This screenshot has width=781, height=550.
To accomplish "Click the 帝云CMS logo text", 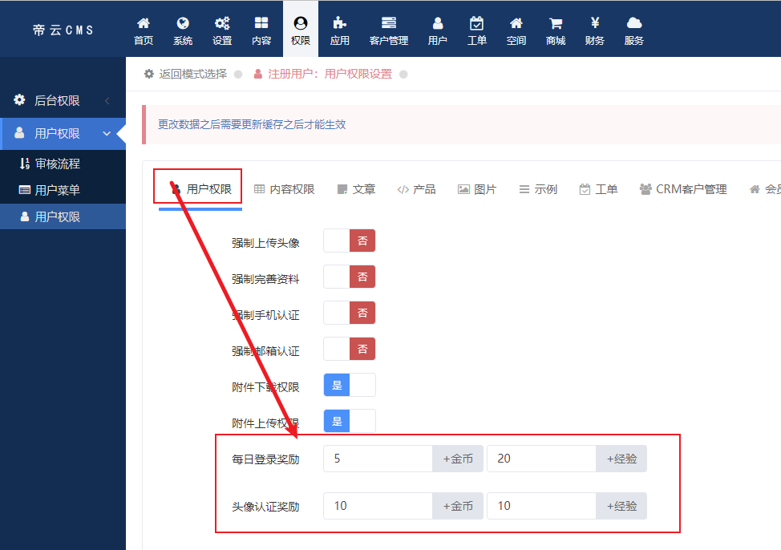I will click(x=63, y=30).
